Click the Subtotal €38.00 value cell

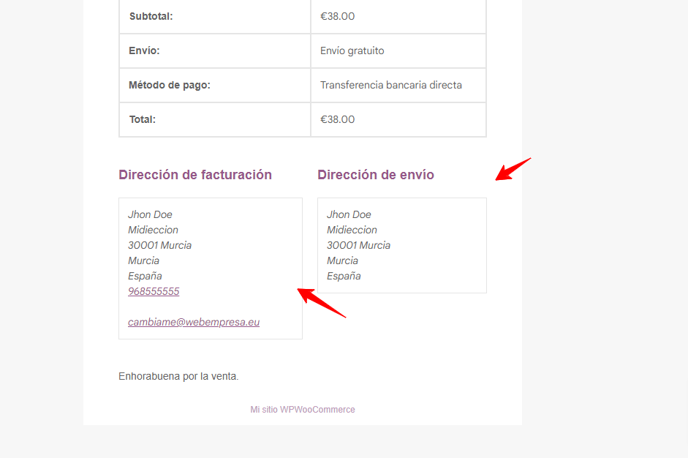coord(398,17)
